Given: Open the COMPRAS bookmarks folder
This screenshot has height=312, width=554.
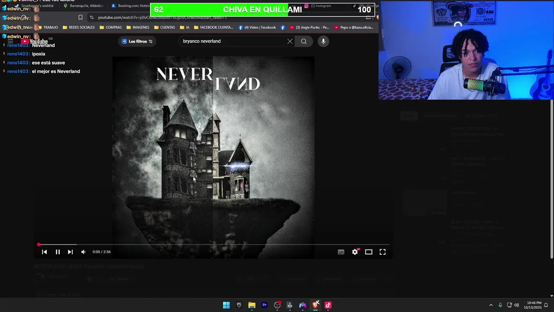Looking at the screenshot, I should click(110, 27).
